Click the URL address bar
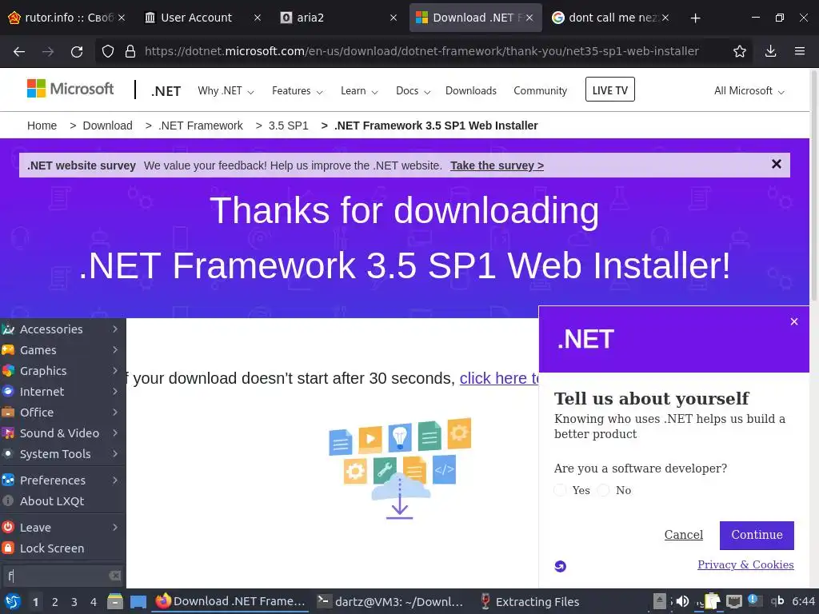Image resolution: width=819 pixels, height=614 pixels. click(x=421, y=51)
